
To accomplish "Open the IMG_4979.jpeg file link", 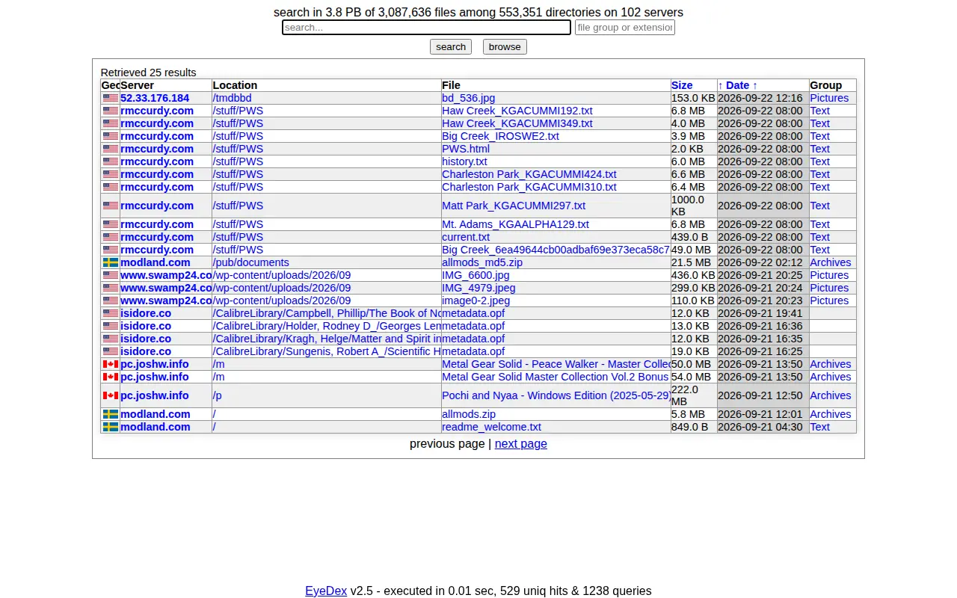I will click(478, 288).
